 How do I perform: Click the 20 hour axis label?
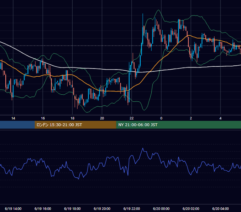102,118
